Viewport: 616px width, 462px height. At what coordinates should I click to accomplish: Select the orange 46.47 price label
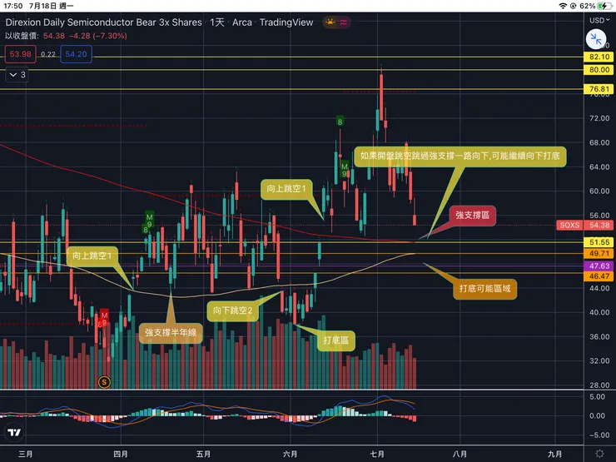click(599, 276)
